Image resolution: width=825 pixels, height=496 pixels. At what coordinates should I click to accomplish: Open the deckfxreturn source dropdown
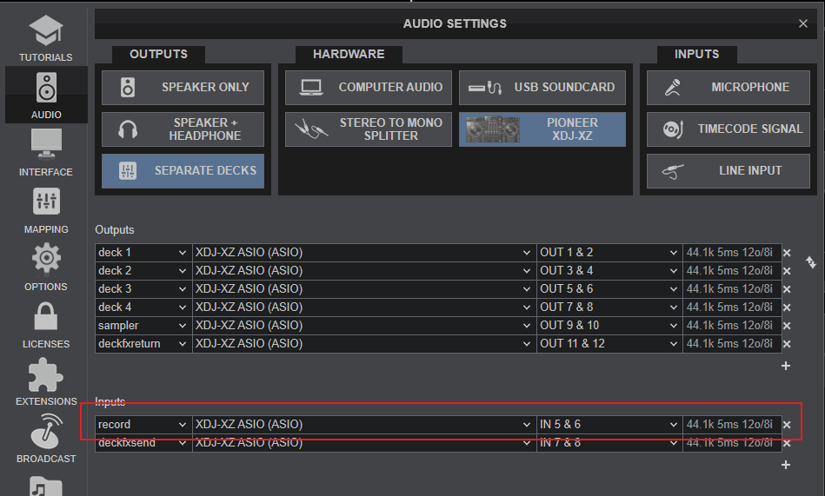click(143, 343)
